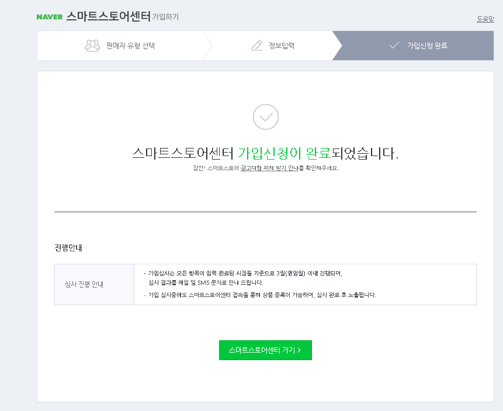Click the checkmark icon in 가입신청 완료 step

click(394, 45)
